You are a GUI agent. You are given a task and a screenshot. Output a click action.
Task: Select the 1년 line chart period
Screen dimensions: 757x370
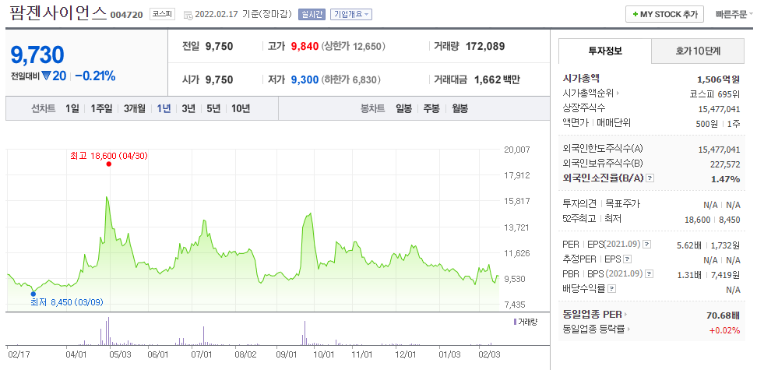(x=164, y=109)
